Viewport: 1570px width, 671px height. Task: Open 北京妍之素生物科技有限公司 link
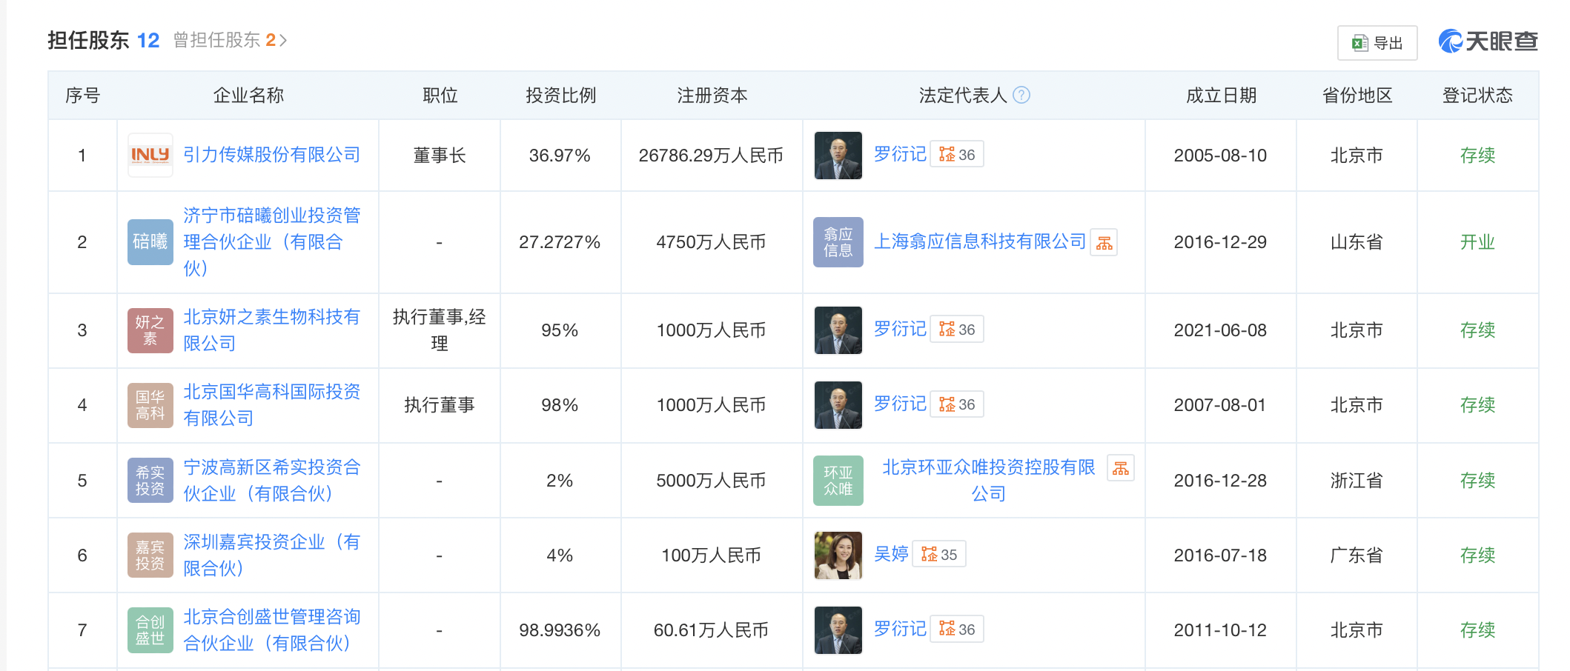pyautogui.click(x=271, y=330)
